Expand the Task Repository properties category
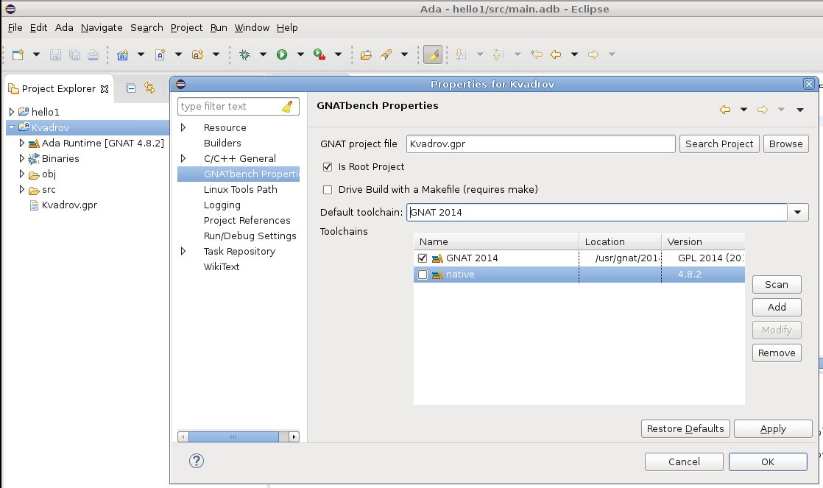 click(x=183, y=251)
